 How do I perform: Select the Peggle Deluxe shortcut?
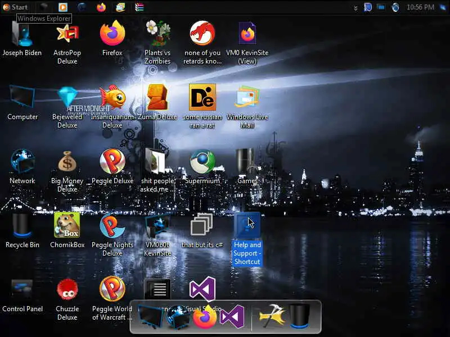(x=112, y=166)
